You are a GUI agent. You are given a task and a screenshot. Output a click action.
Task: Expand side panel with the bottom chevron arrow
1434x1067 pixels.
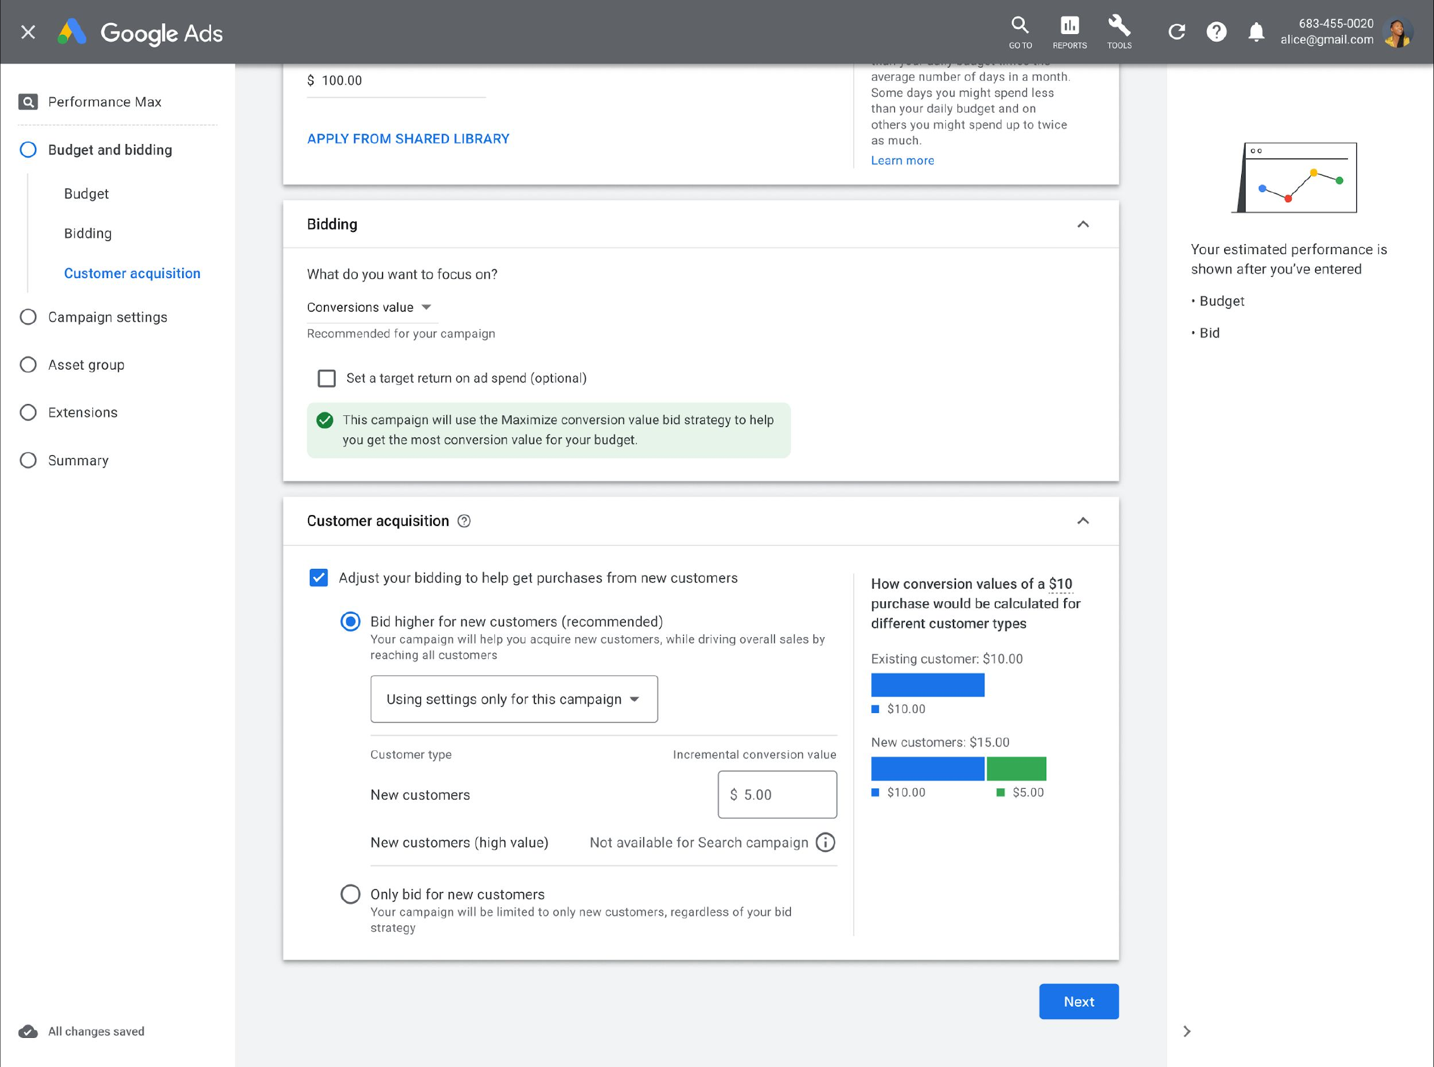pos(1187,1031)
